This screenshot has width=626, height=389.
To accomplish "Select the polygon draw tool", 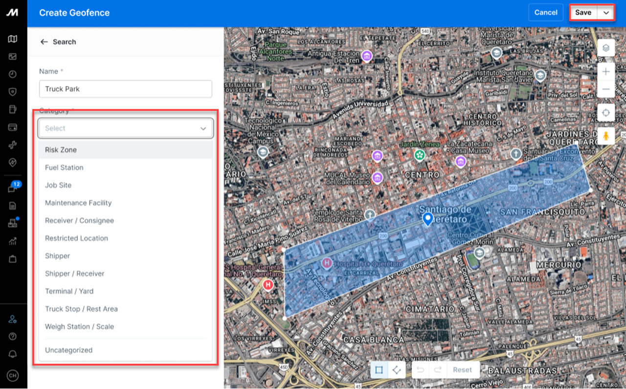I will pos(397,370).
